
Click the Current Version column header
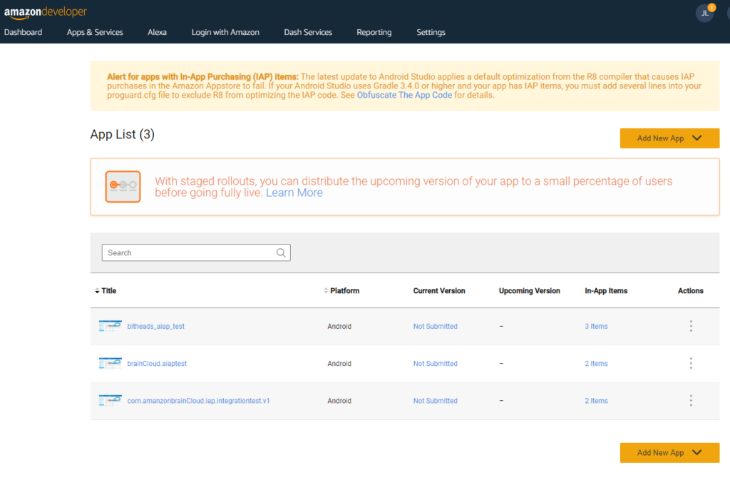pos(439,291)
